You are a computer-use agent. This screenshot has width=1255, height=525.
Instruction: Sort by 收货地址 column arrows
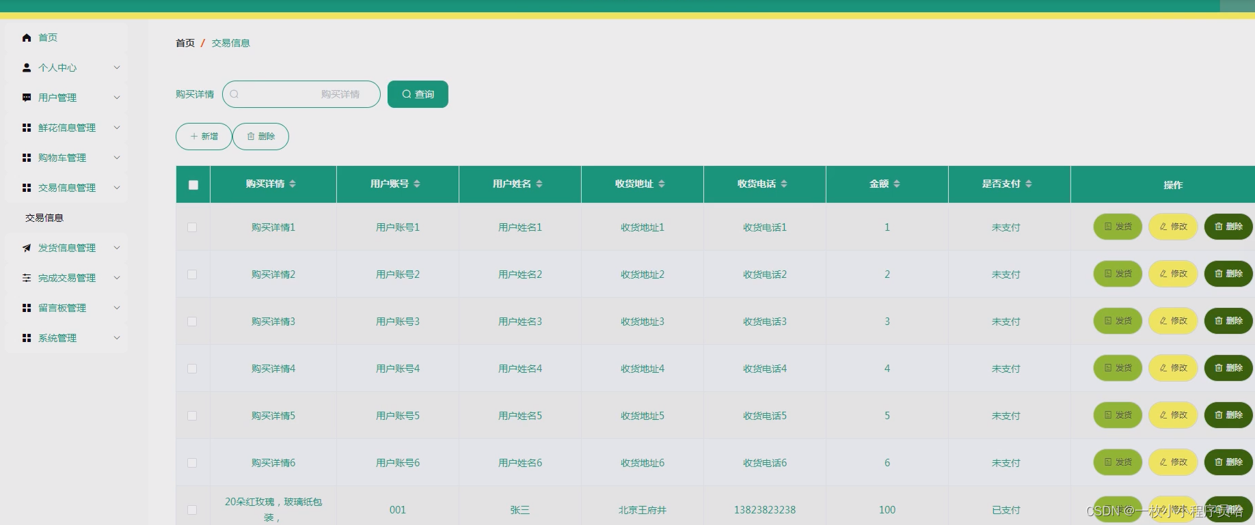[x=662, y=184]
